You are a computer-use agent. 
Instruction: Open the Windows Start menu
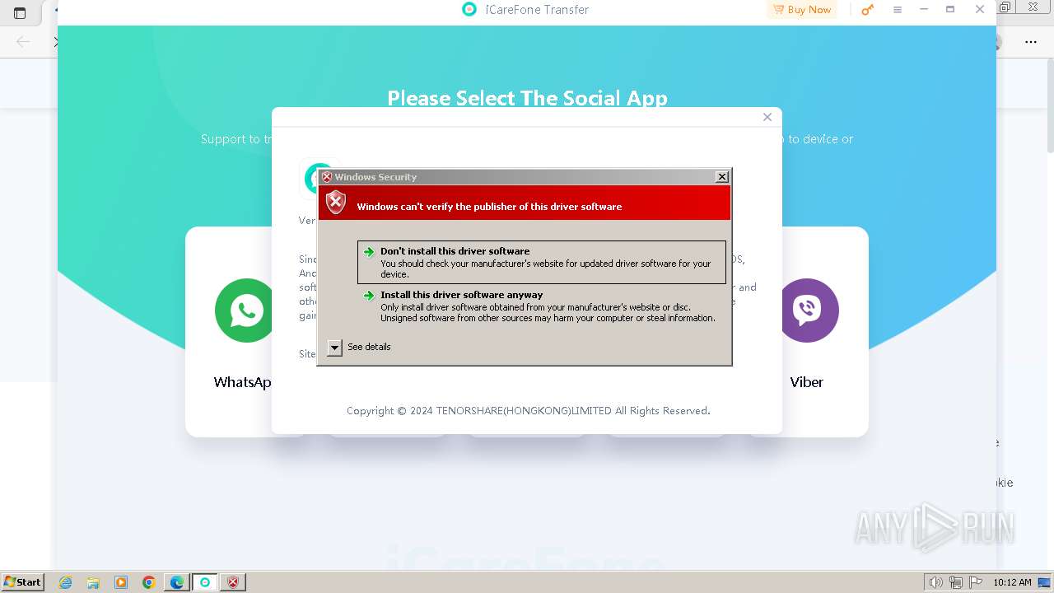pyautogui.click(x=23, y=582)
